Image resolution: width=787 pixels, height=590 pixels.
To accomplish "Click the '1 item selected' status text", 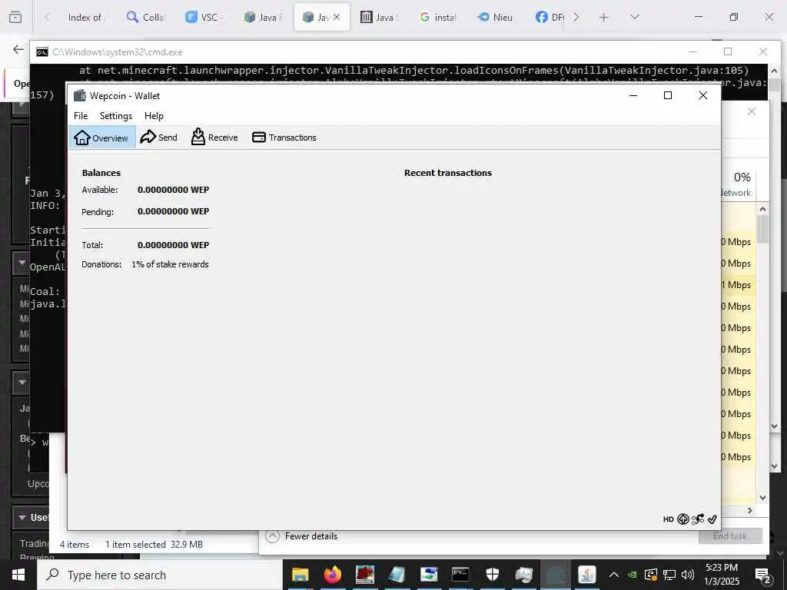I will pyautogui.click(x=135, y=545).
